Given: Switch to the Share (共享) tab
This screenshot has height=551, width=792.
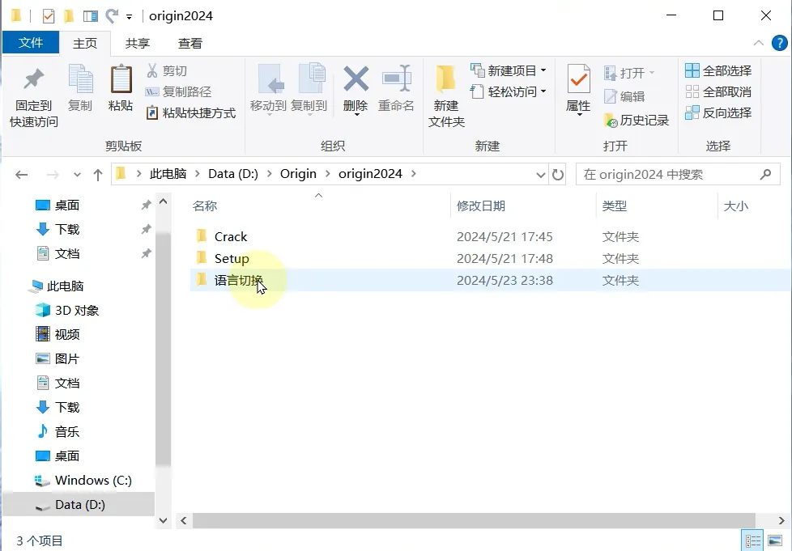Looking at the screenshot, I should coord(138,44).
